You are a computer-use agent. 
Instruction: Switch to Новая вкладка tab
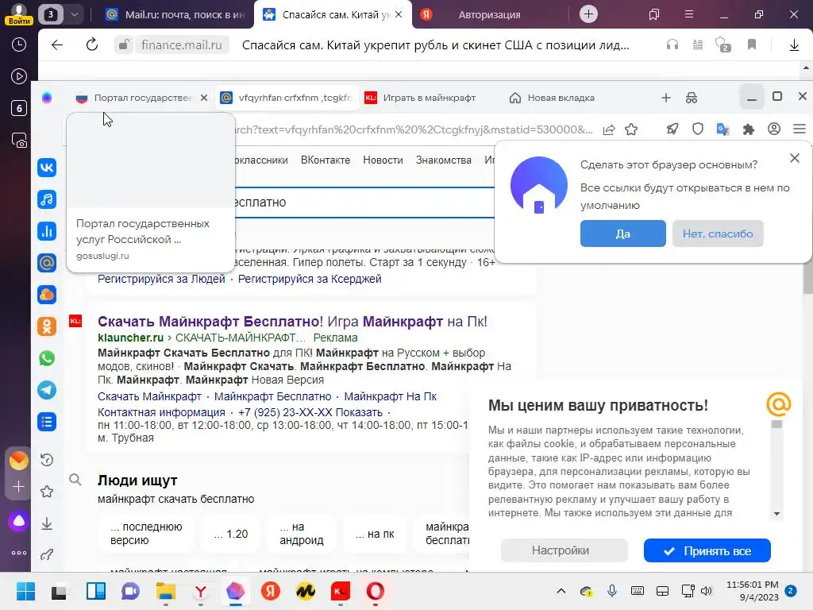point(553,98)
